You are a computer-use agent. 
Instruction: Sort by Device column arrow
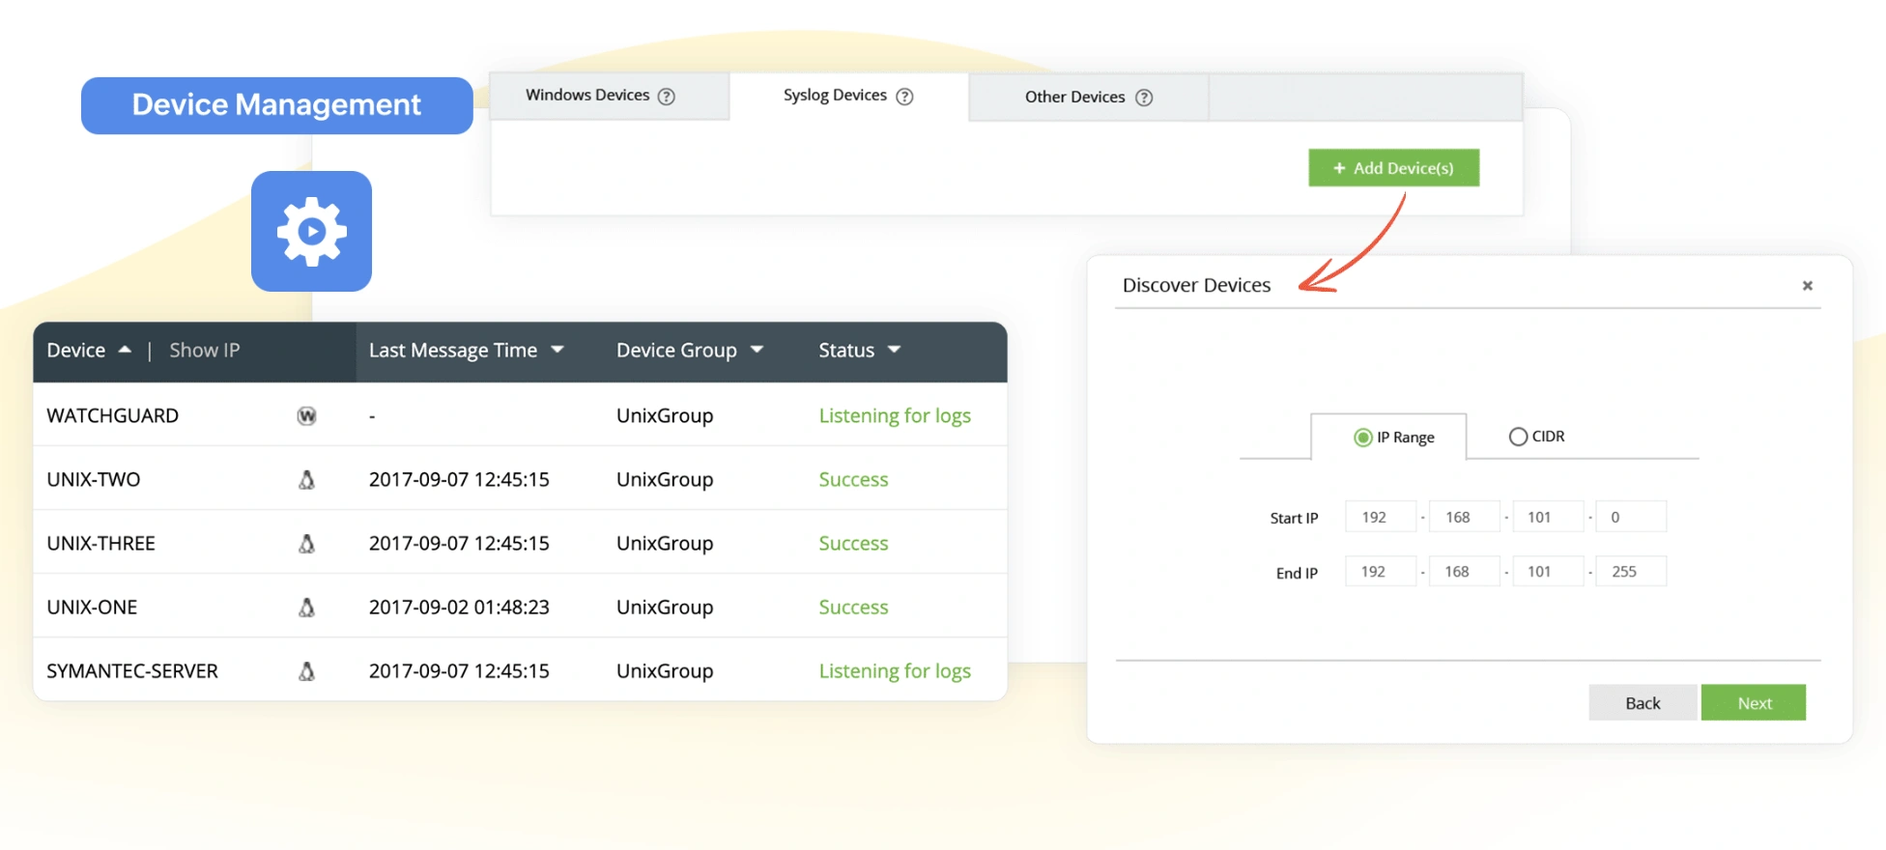point(125,350)
